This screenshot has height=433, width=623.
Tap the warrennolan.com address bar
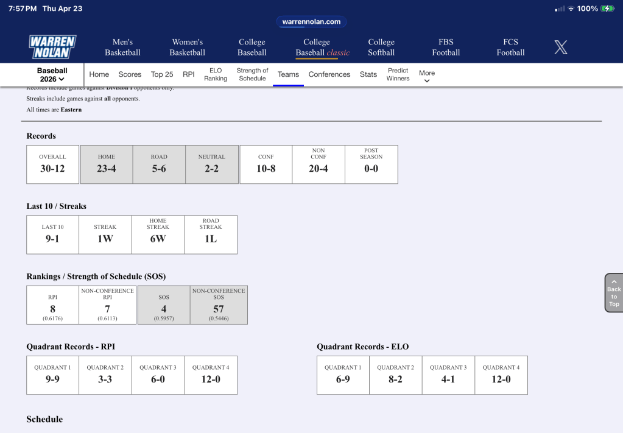[311, 22]
